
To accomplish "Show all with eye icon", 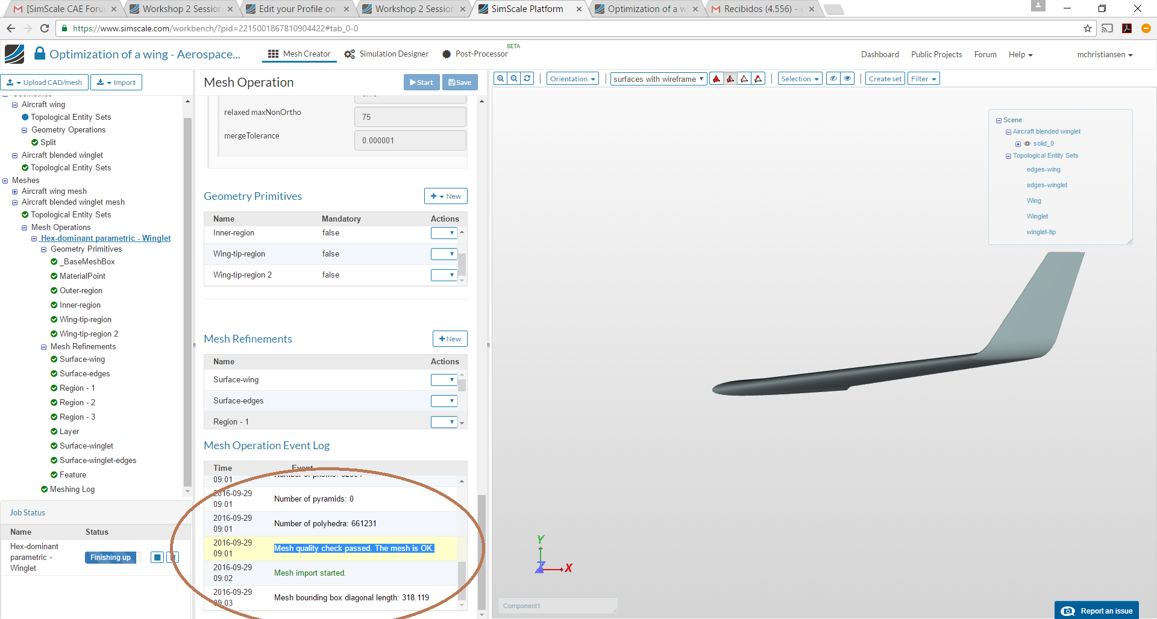I will click(848, 79).
